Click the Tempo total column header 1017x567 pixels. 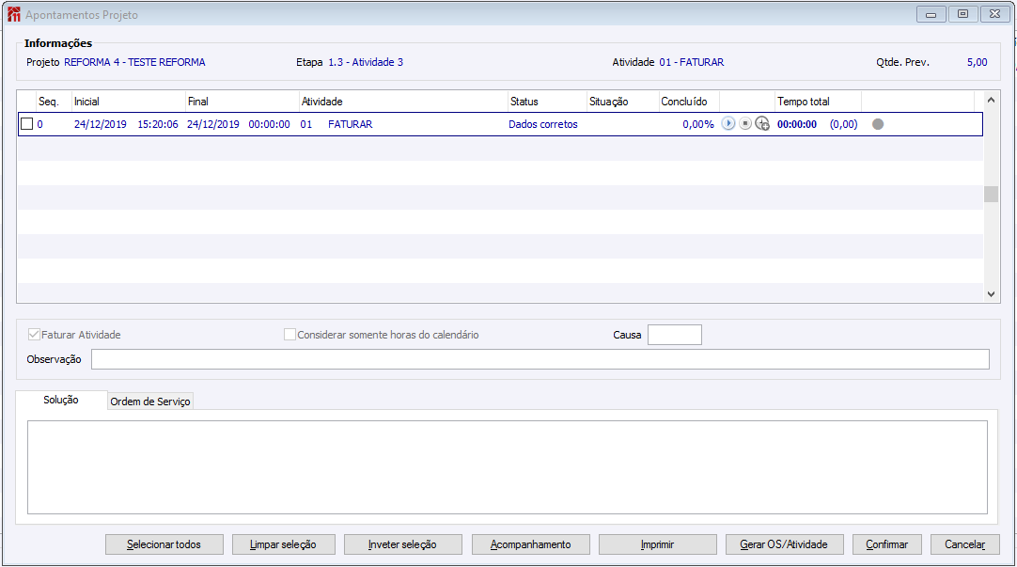point(819,102)
